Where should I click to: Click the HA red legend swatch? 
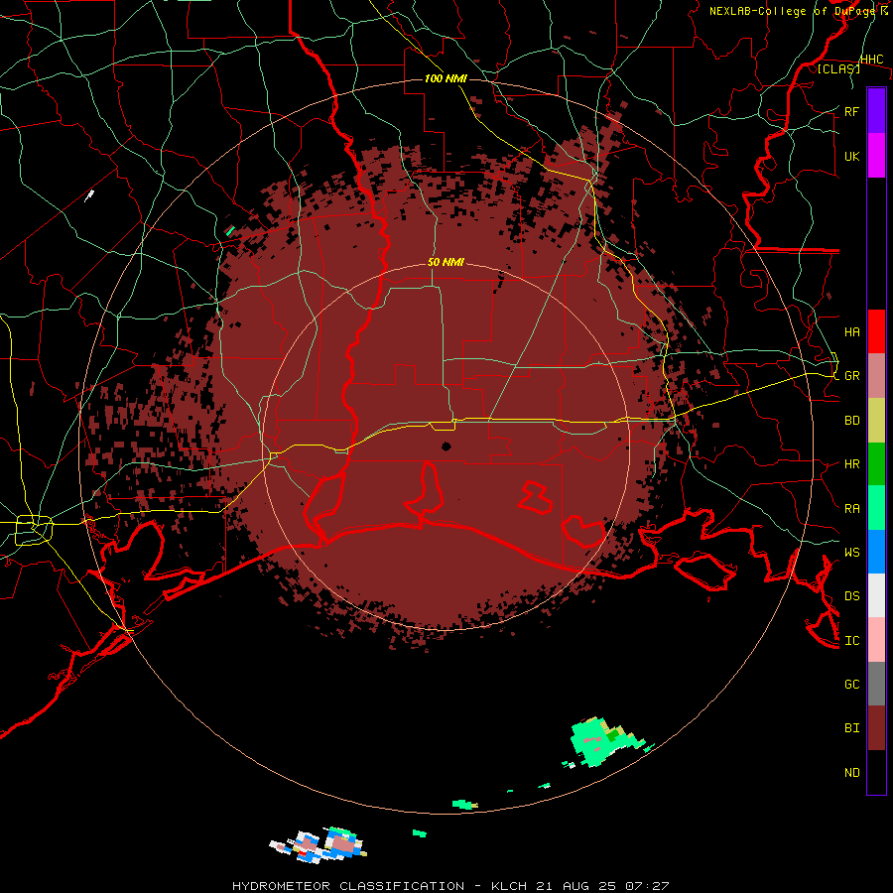876,331
